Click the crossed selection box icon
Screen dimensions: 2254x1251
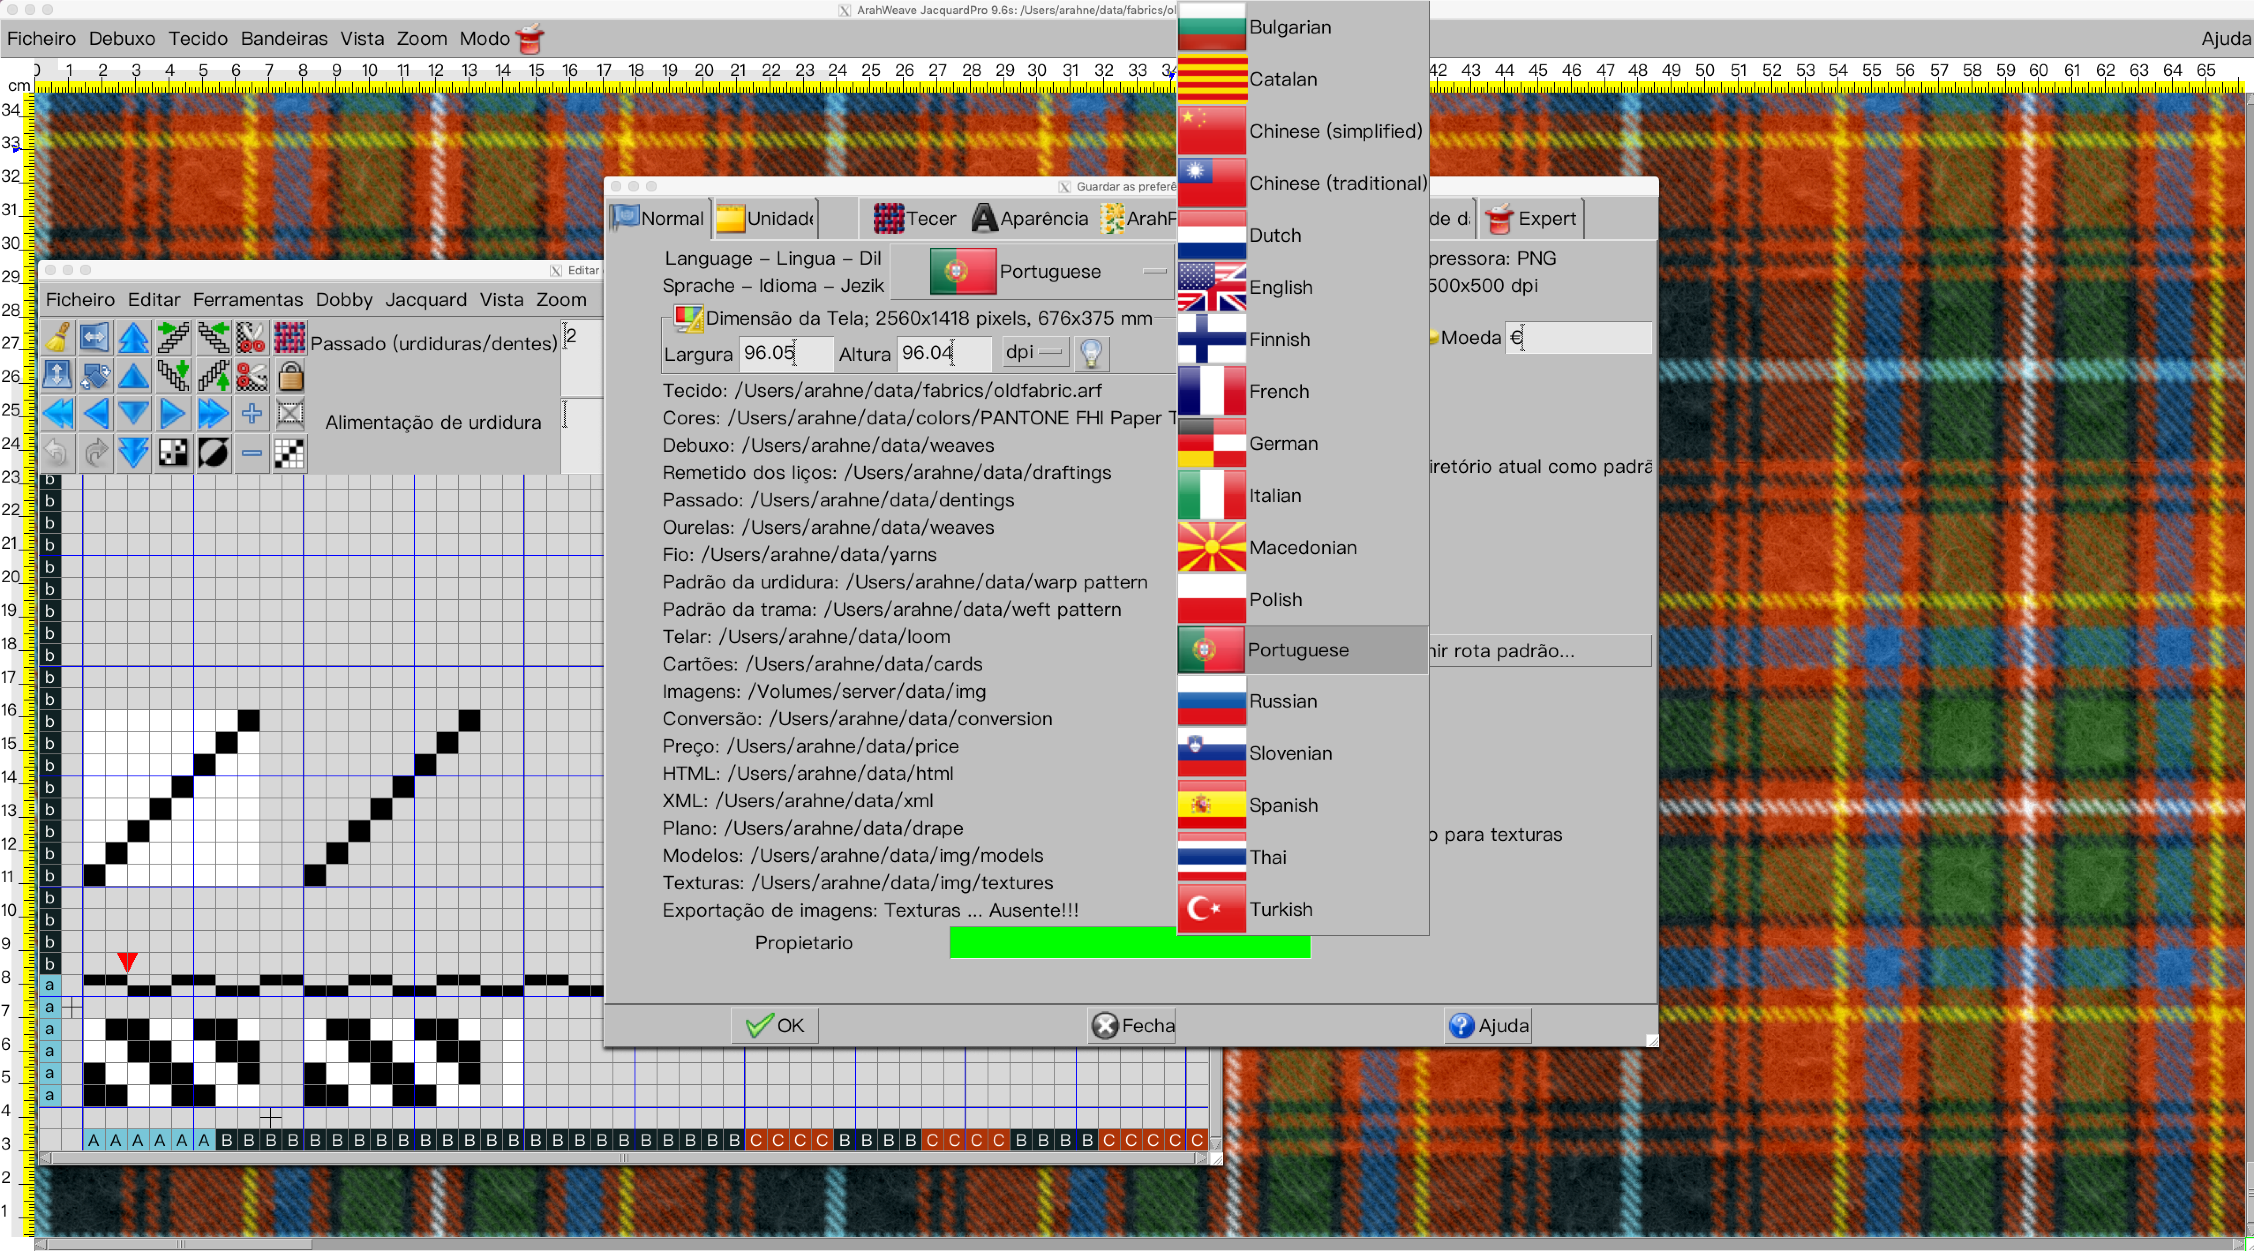pyautogui.click(x=289, y=414)
